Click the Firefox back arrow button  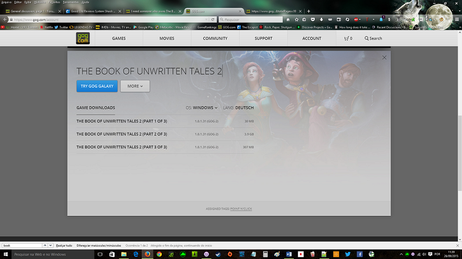[5, 20]
